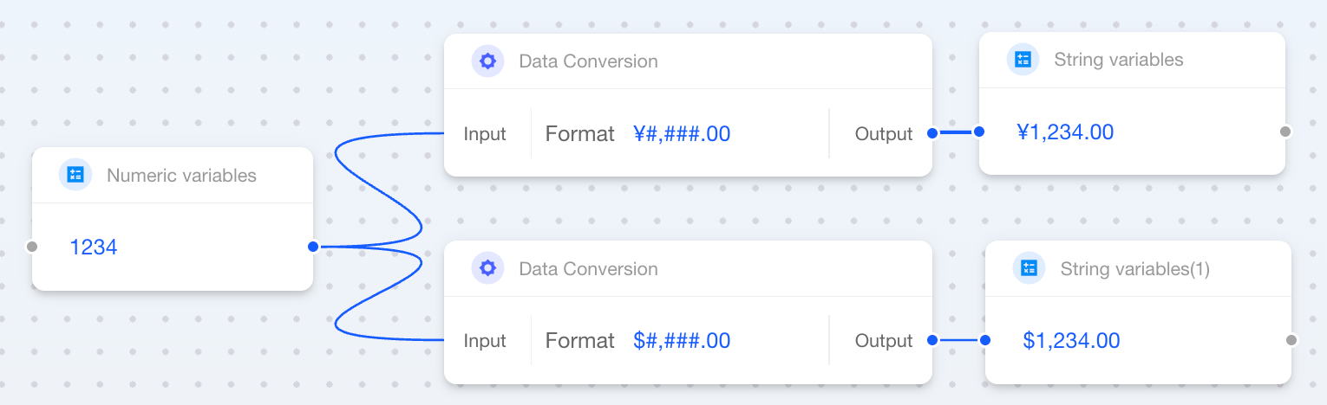Select the ¥1,234.00 string value
The width and height of the screenshot is (1327, 405).
1065,132
